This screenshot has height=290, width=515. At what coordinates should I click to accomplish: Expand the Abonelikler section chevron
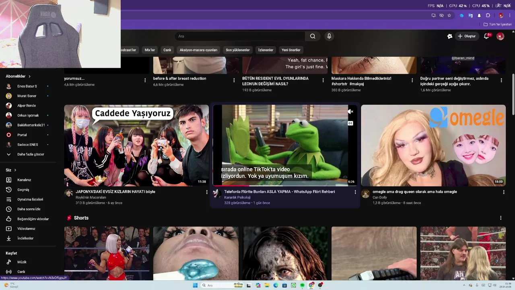click(29, 76)
